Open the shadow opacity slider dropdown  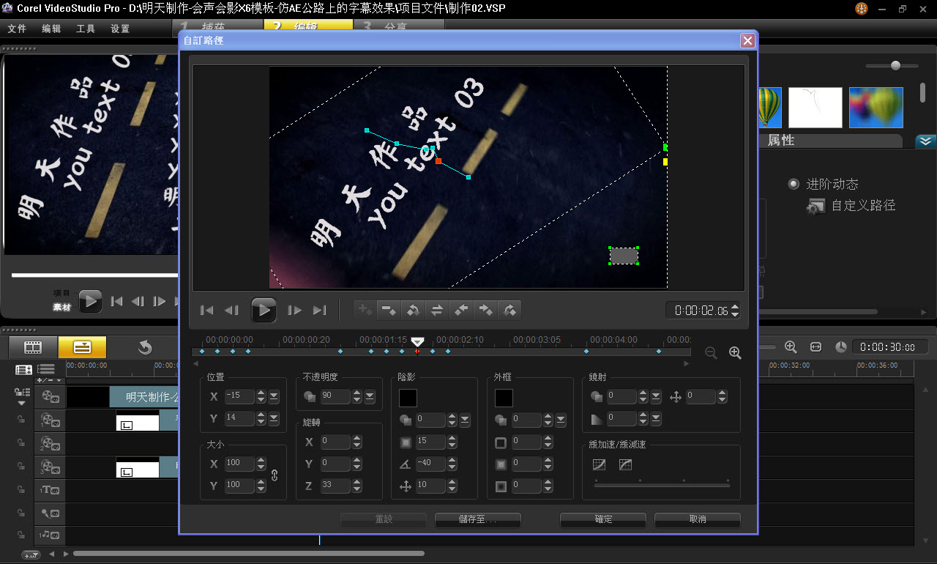(465, 420)
